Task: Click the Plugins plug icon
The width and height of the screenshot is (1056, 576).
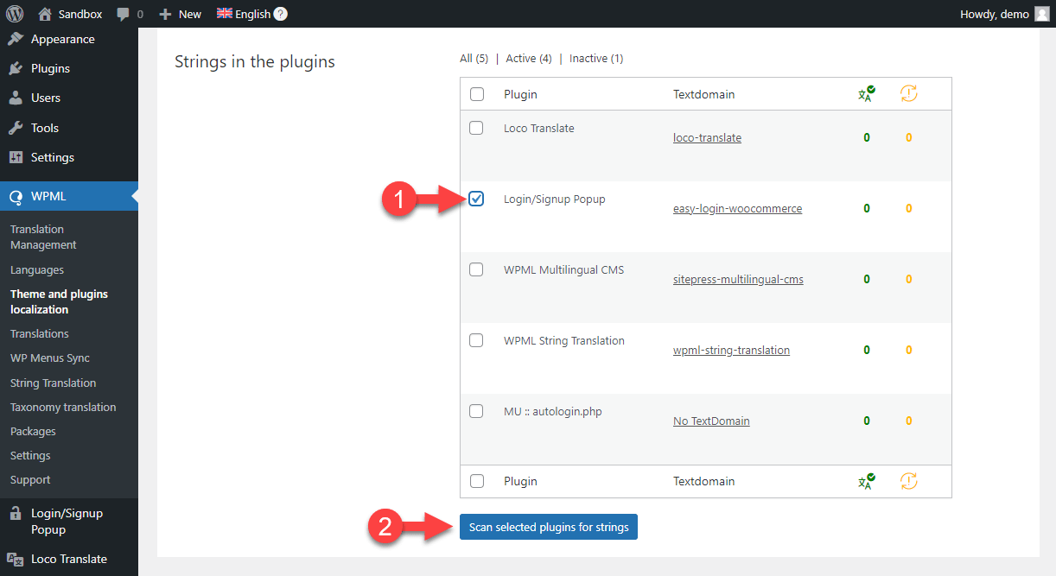Action: point(16,68)
